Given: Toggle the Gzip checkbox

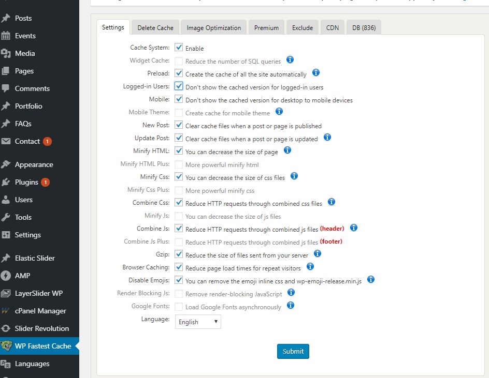Looking at the screenshot, I should (x=179, y=254).
